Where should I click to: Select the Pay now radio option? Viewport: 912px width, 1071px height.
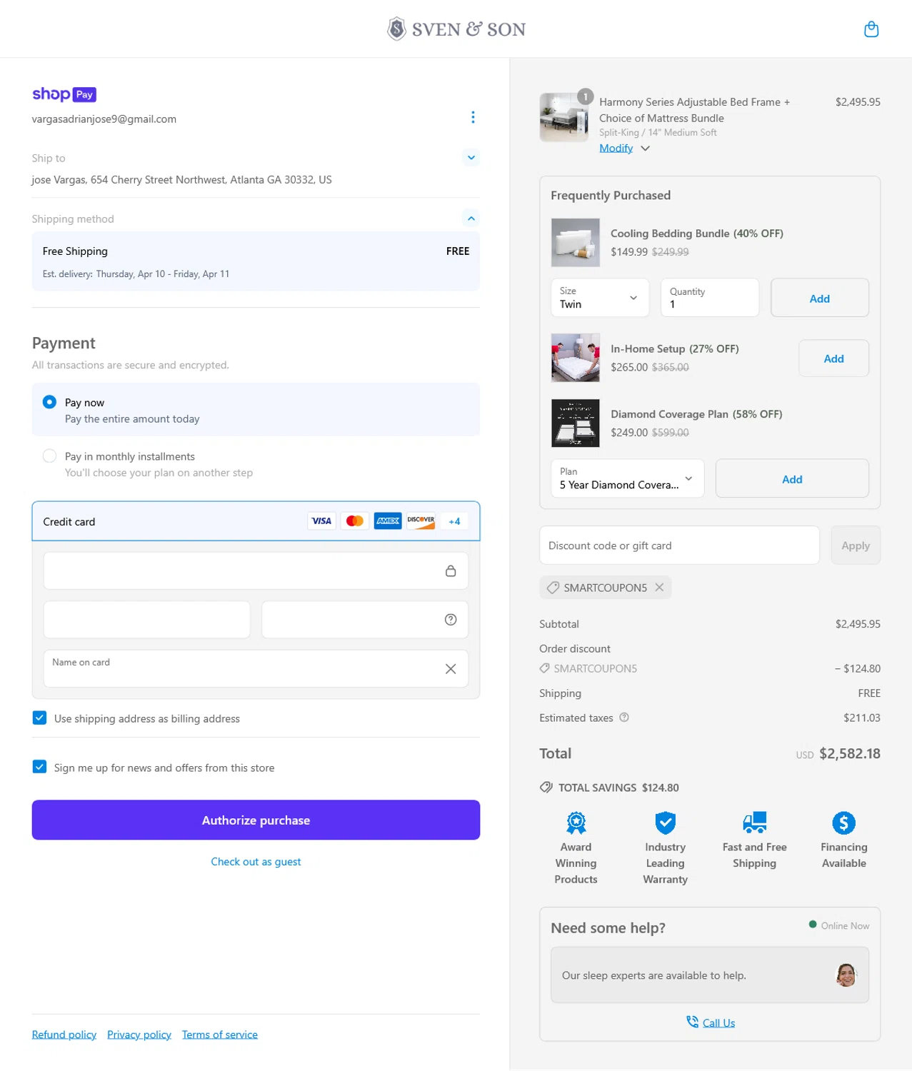pyautogui.click(x=49, y=402)
